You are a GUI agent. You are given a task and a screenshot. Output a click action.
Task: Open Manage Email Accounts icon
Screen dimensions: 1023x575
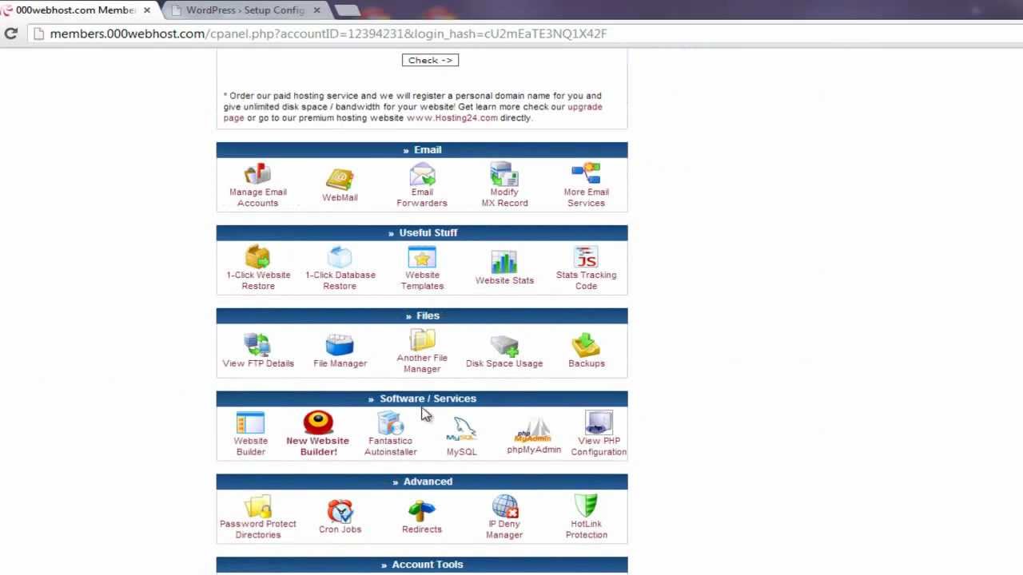[x=257, y=173]
